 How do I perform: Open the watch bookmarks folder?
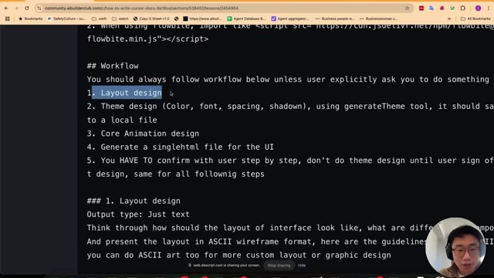tap(120, 19)
